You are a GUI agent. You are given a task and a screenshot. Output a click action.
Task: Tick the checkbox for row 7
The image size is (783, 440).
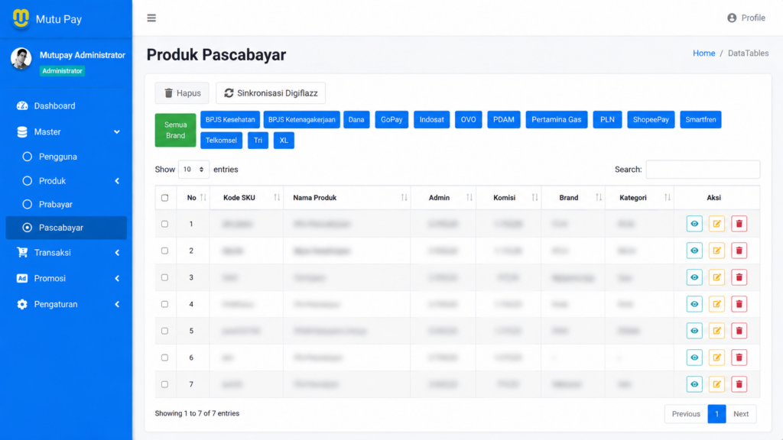(165, 384)
